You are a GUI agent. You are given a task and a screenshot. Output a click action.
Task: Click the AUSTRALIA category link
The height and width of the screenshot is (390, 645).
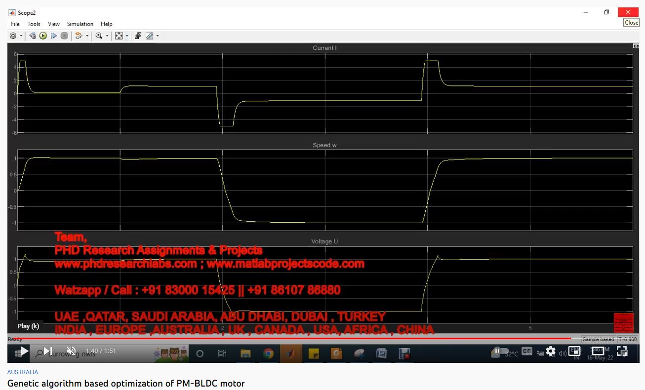coord(23,372)
